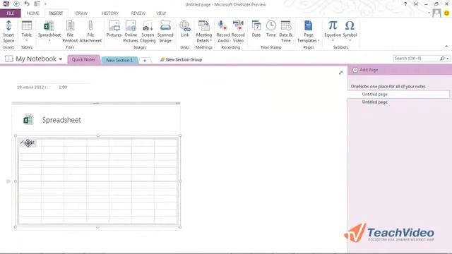Insert a Scanned Image

[165, 32]
